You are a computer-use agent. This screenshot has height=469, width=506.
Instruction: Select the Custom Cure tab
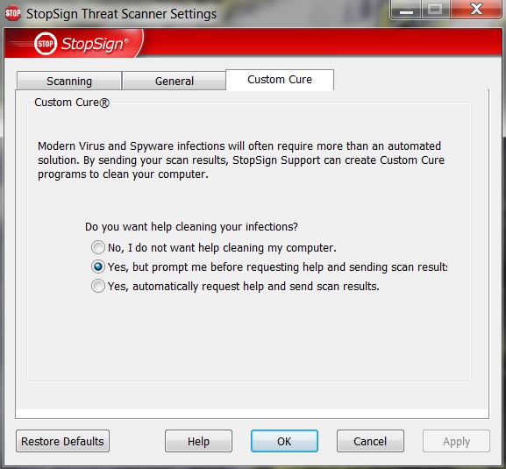280,80
